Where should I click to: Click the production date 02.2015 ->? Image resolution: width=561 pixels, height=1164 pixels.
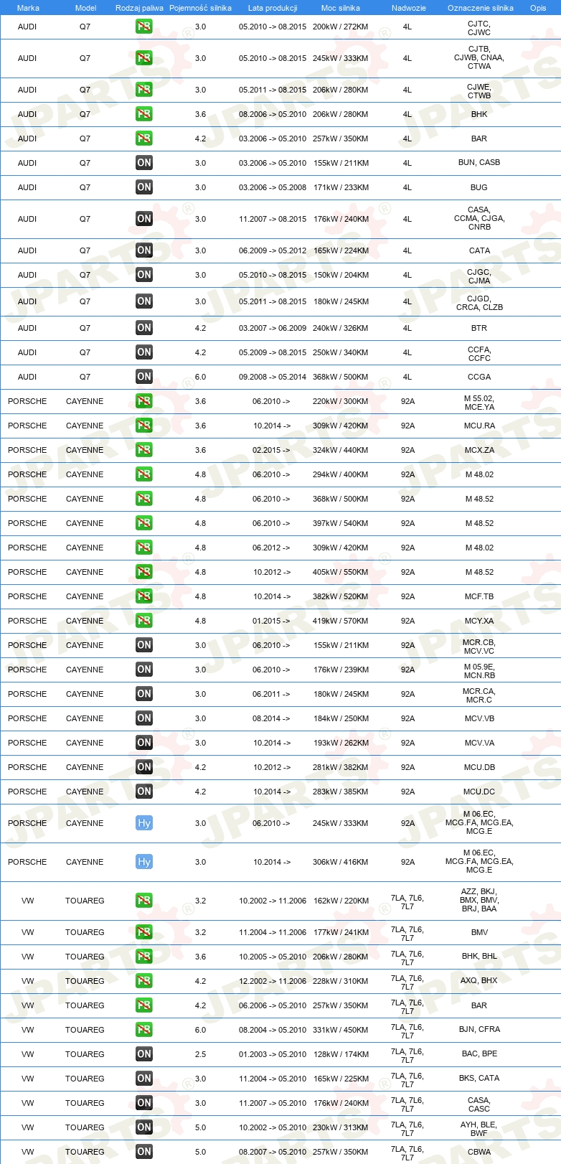pyautogui.click(x=271, y=450)
